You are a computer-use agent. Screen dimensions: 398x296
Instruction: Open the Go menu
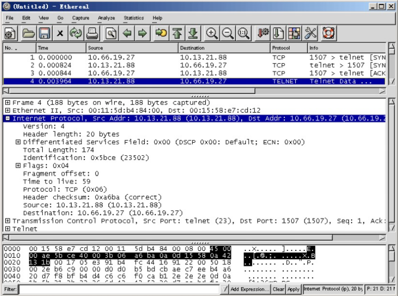click(60, 18)
